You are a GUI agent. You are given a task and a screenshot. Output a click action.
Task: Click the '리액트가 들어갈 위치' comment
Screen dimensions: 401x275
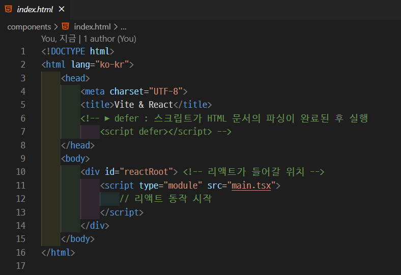coord(254,172)
